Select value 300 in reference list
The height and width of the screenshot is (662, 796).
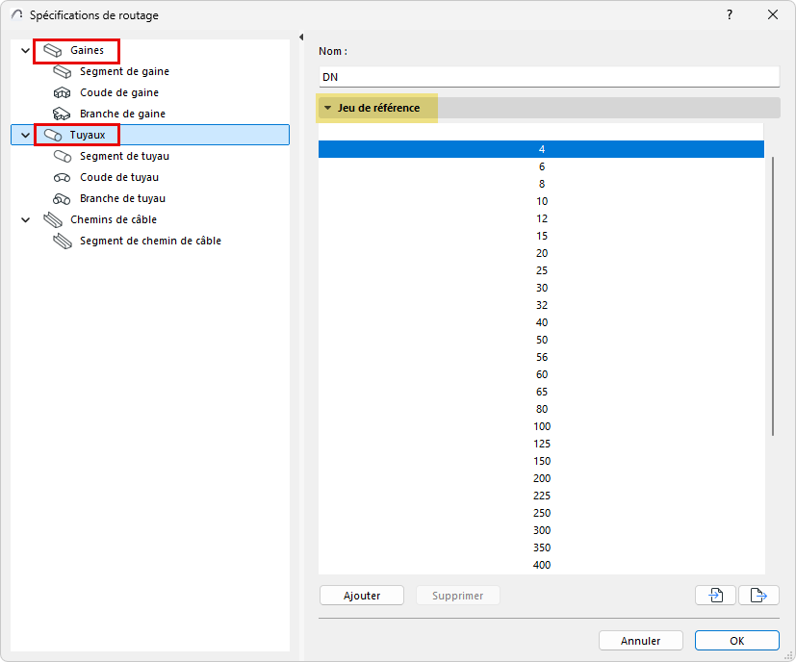coord(541,530)
